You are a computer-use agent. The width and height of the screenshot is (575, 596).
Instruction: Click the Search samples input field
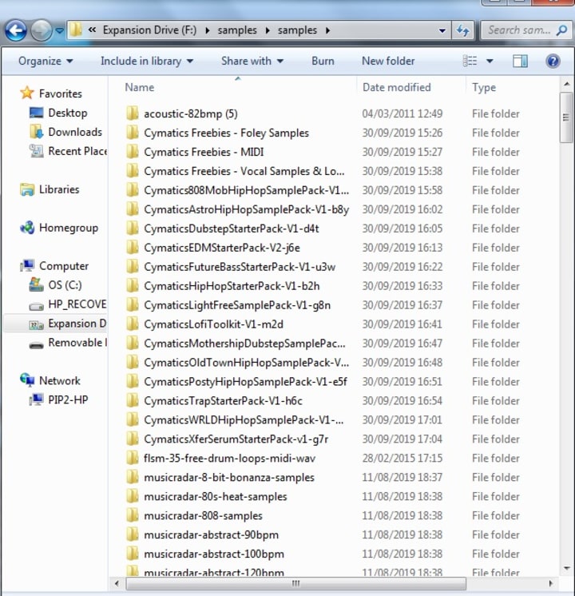pos(519,30)
